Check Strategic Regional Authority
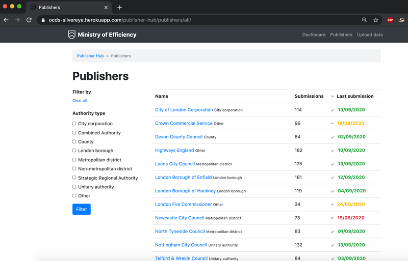 (x=74, y=178)
